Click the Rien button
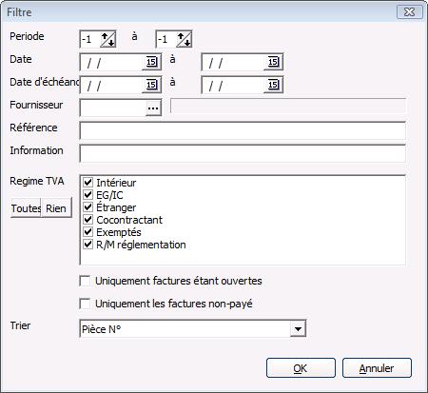This screenshot has width=428, height=393. (x=56, y=208)
